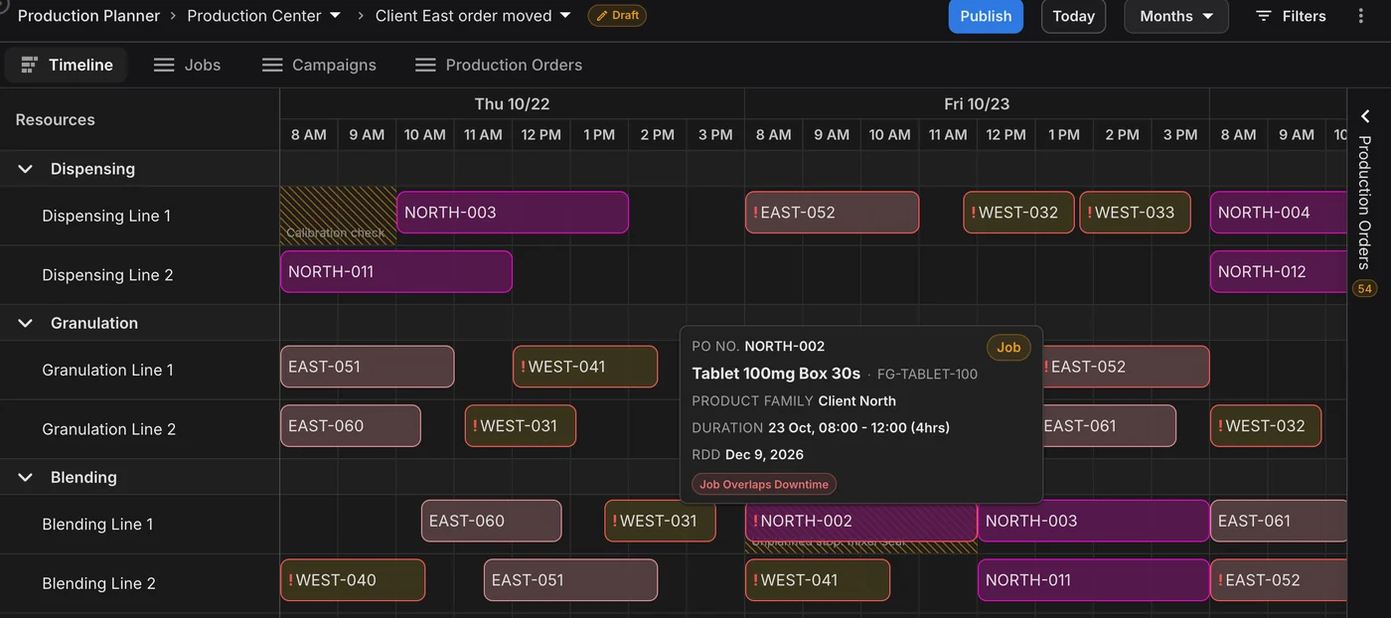Click the Thu 10/22 date header
The width and height of the screenshot is (1391, 618).
click(512, 104)
